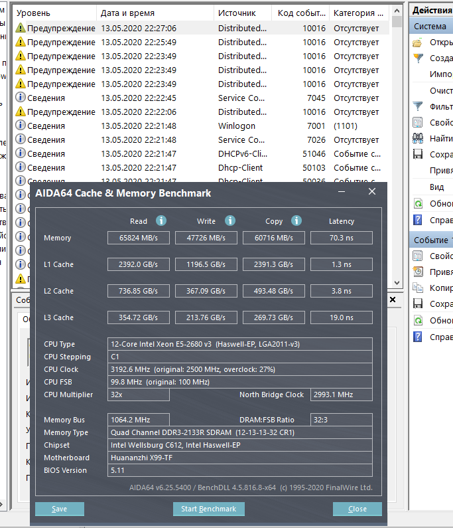Click the Close button in AIDA64 dialog

(x=357, y=509)
